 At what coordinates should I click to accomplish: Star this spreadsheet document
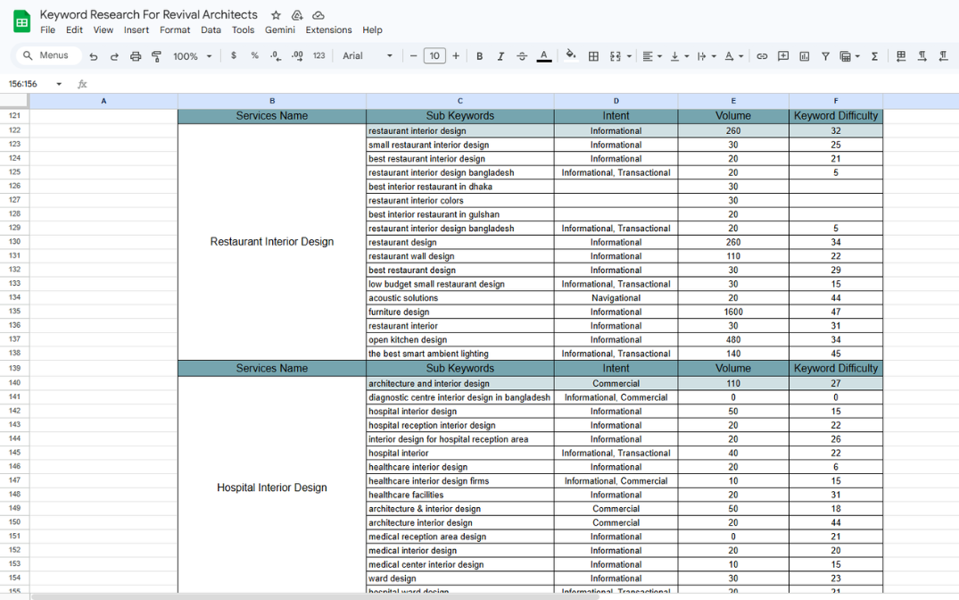point(277,15)
